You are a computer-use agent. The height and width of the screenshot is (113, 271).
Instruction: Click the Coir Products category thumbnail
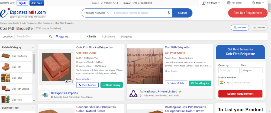coord(5,56)
